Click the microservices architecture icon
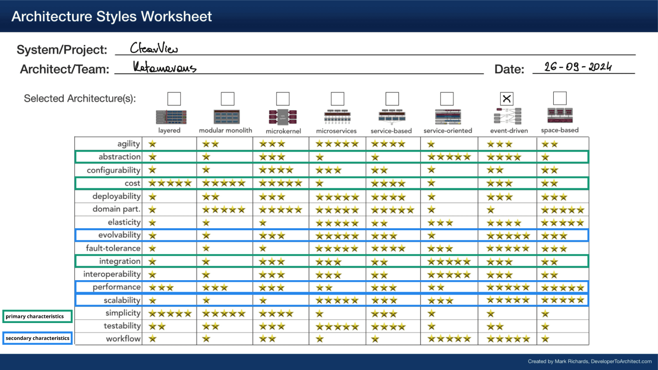This screenshot has height=370, width=658. [337, 117]
